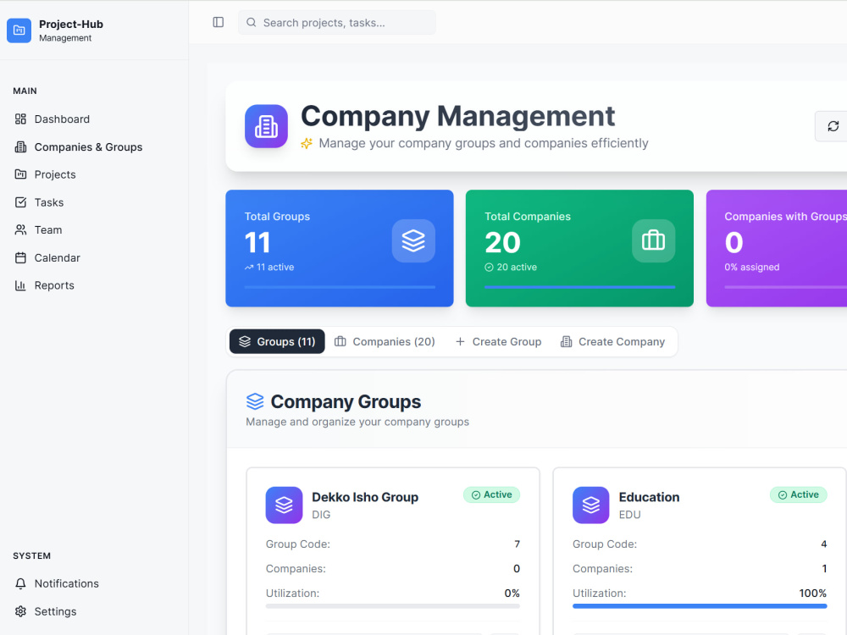Toggle the sidebar panel icon
847x635 pixels.
219,22
